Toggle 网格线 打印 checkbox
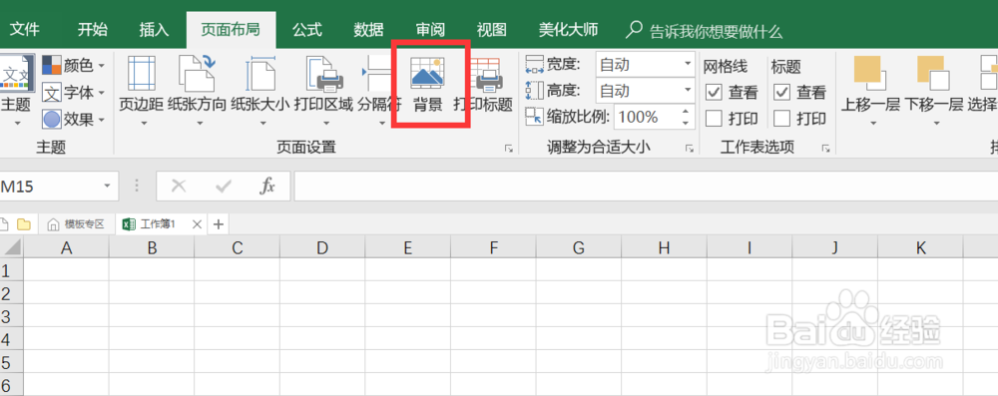Screen dimensions: 998x396 tap(715, 119)
